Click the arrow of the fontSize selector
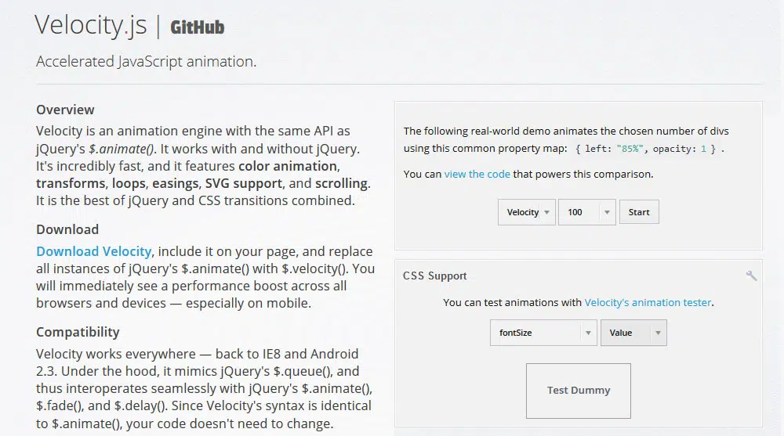 click(588, 333)
